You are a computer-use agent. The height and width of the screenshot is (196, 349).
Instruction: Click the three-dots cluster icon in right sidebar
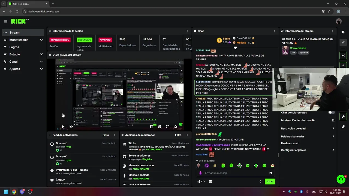pos(343,127)
